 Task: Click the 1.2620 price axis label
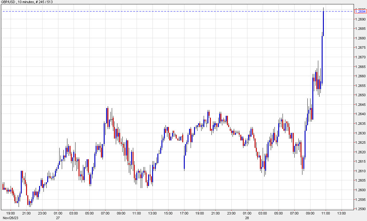click(x=360, y=152)
